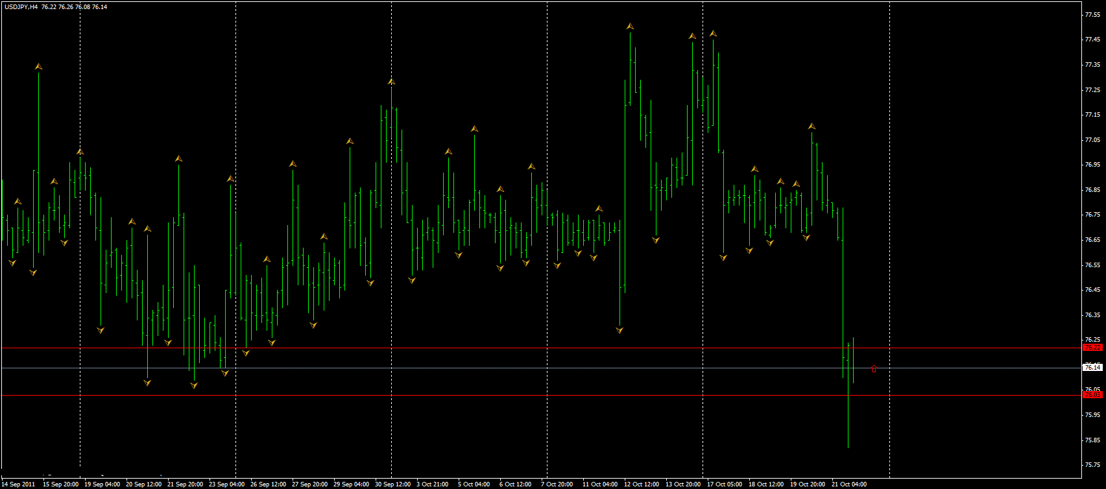This screenshot has height=489, width=1106.
Task: Click the 76.65 price scale label
Action: [1092, 240]
